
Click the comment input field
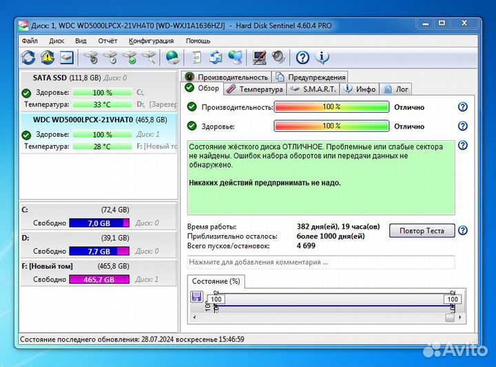321,262
